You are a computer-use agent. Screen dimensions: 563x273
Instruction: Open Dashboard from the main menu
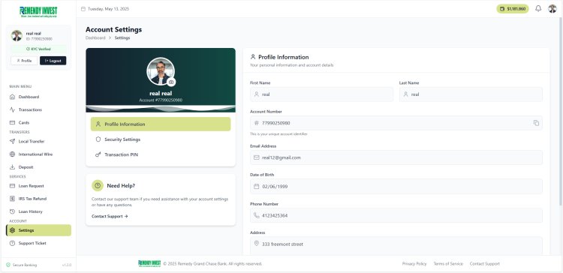(38, 97)
